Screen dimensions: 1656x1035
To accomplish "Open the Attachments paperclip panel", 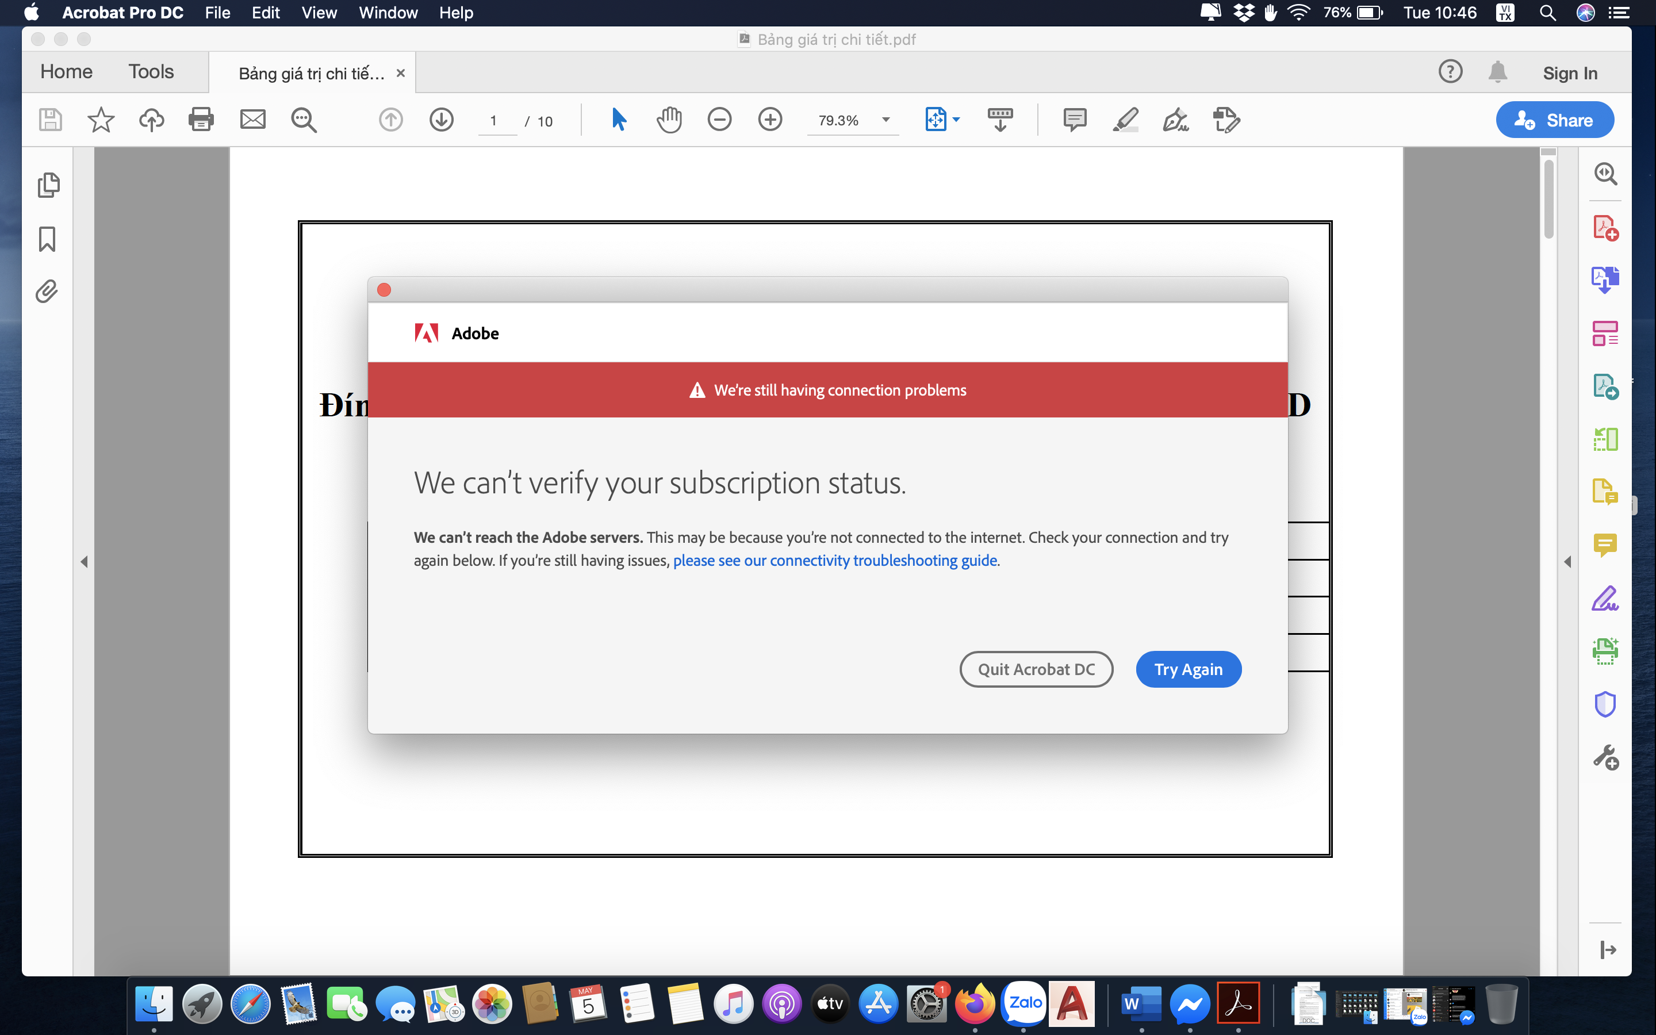I will (x=47, y=292).
